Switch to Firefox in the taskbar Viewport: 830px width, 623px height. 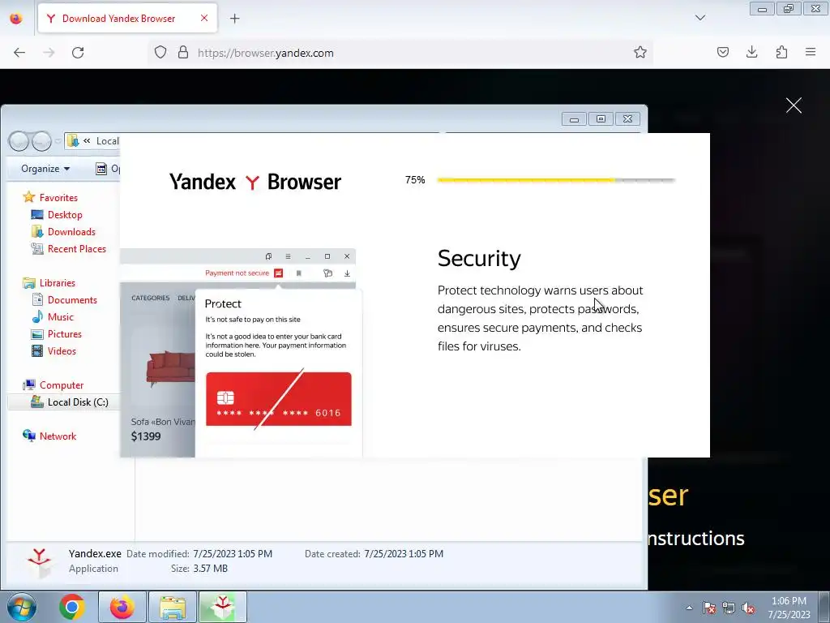(122, 607)
